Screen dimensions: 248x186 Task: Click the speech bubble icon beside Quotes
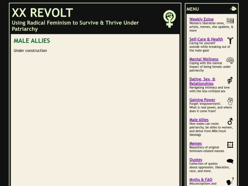tap(230, 161)
